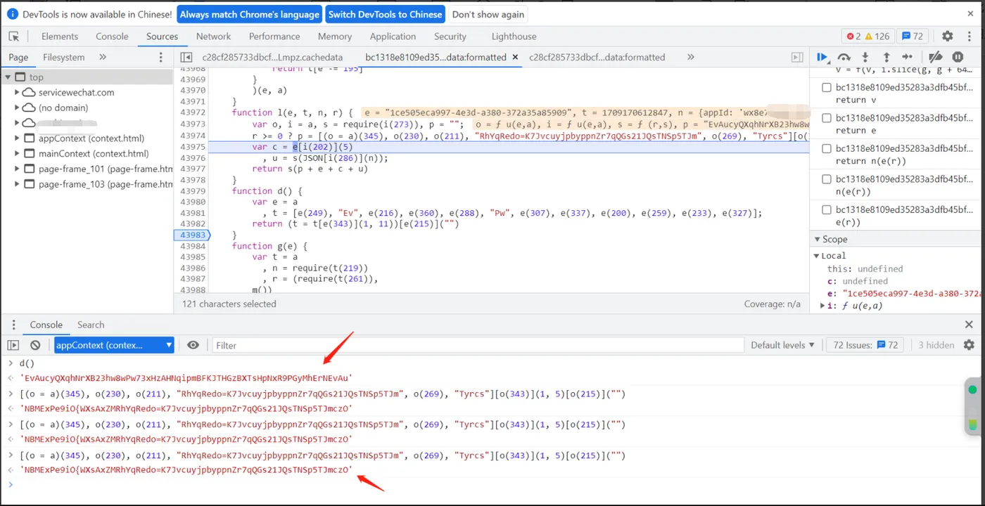This screenshot has height=506, width=985.
Task: Collapse the Scope section
Action: coord(818,240)
